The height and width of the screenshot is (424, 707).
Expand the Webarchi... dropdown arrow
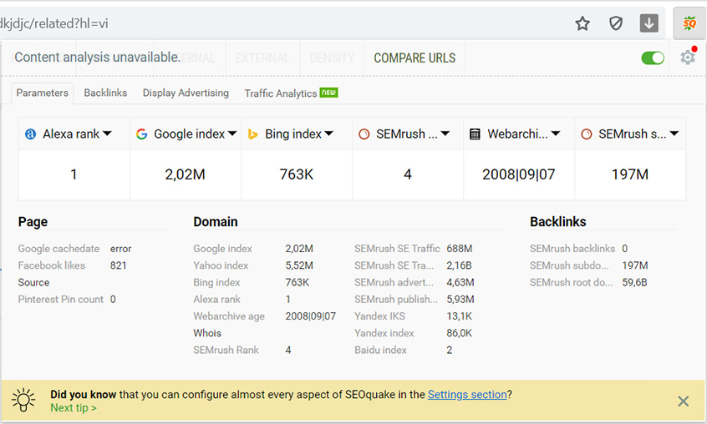pos(556,134)
